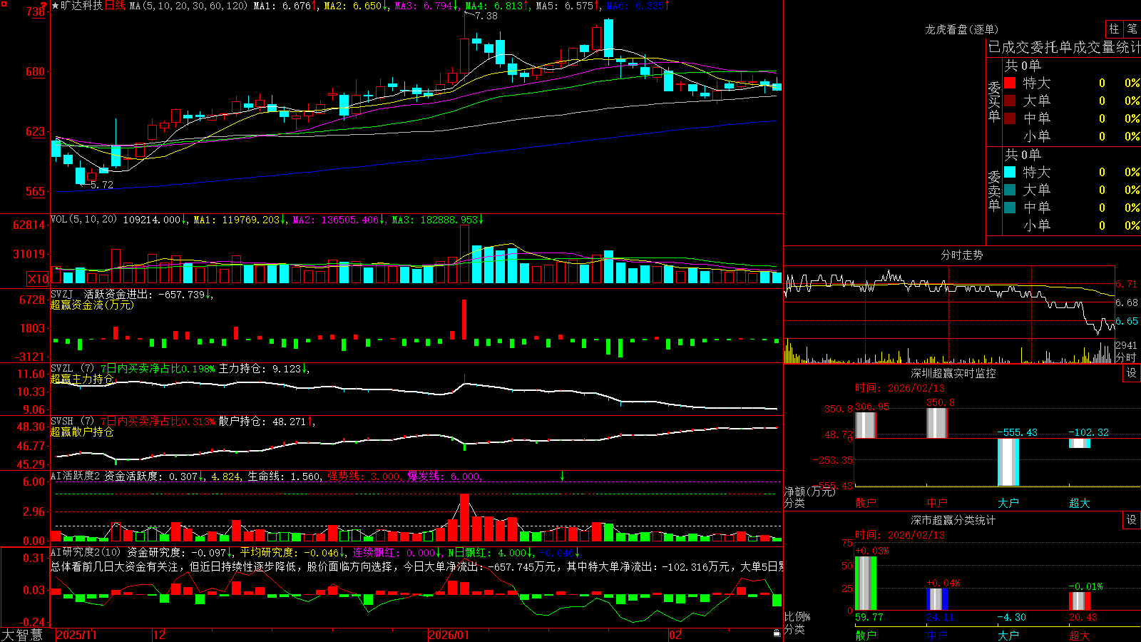Click the 委买单 共0单 summary text
The width and height of the screenshot is (1141, 642).
pos(1023,66)
